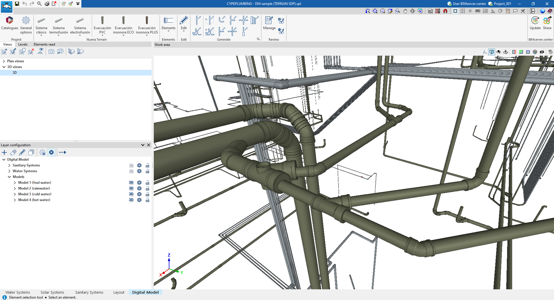Toggle lock on Model 3 (cold water)

[147, 194]
